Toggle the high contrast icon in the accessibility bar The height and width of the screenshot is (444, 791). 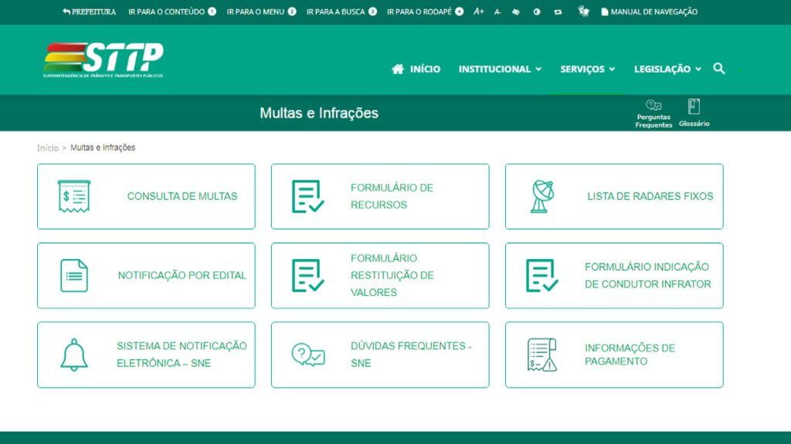coord(538,12)
